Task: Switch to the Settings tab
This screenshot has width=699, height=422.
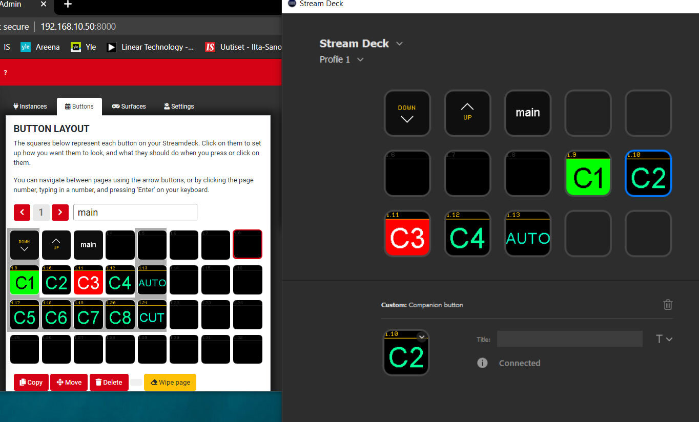Action: click(179, 107)
